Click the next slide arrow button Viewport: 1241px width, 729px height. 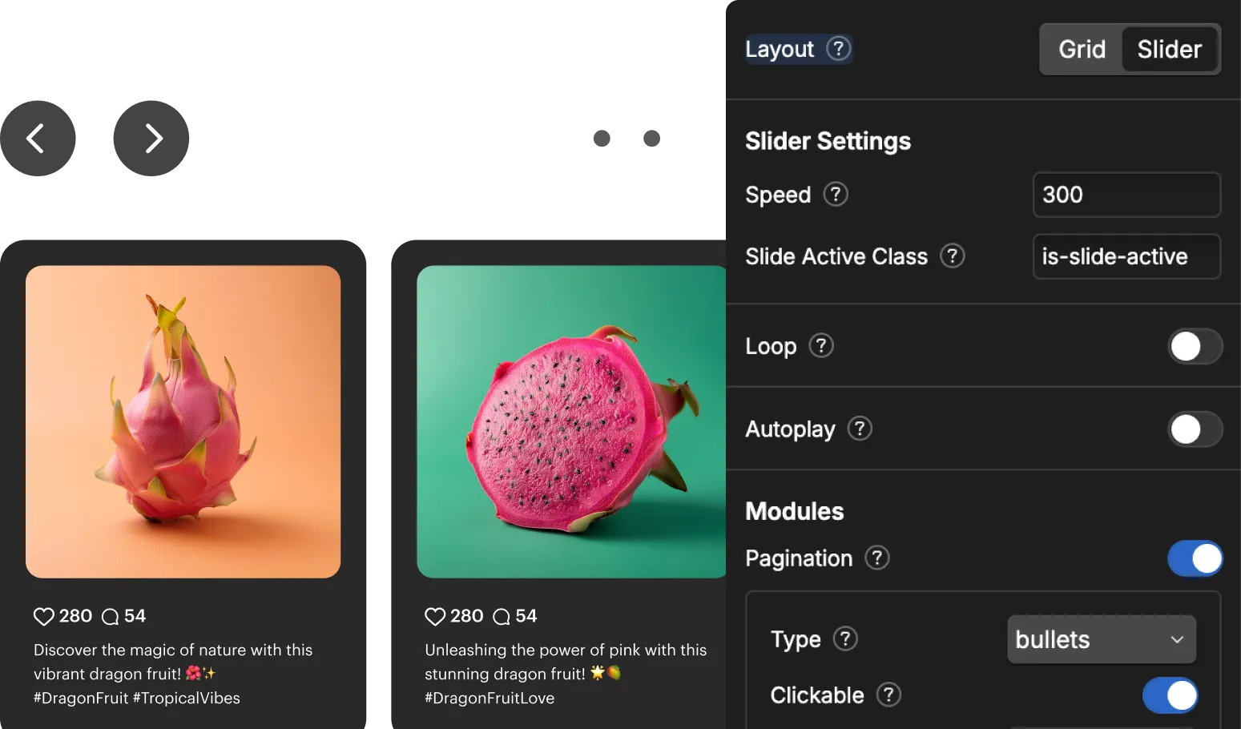click(151, 139)
